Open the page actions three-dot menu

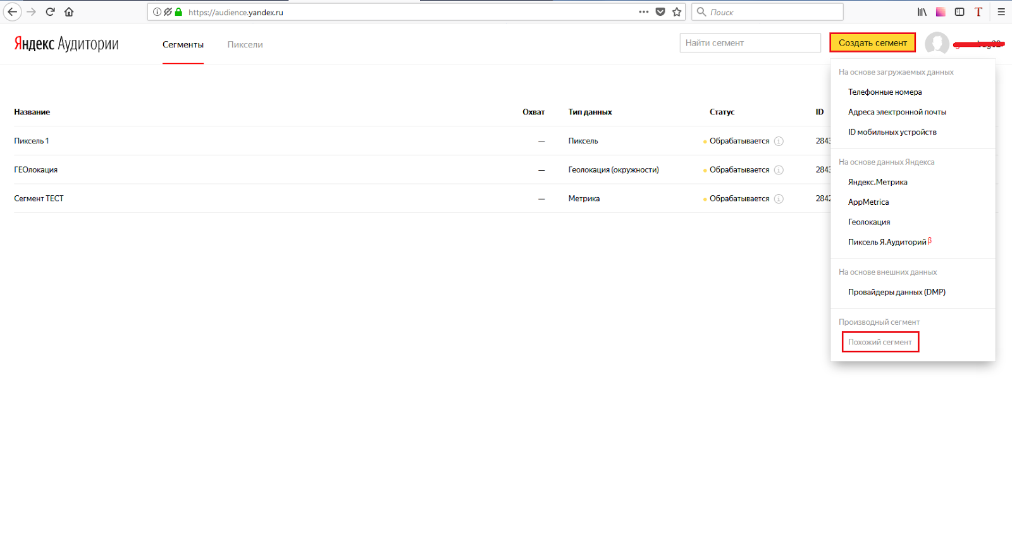644,12
